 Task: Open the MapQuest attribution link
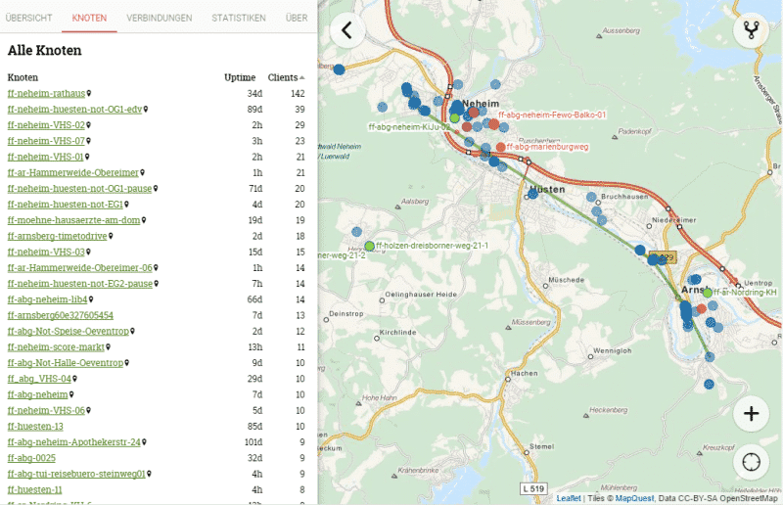(634, 498)
